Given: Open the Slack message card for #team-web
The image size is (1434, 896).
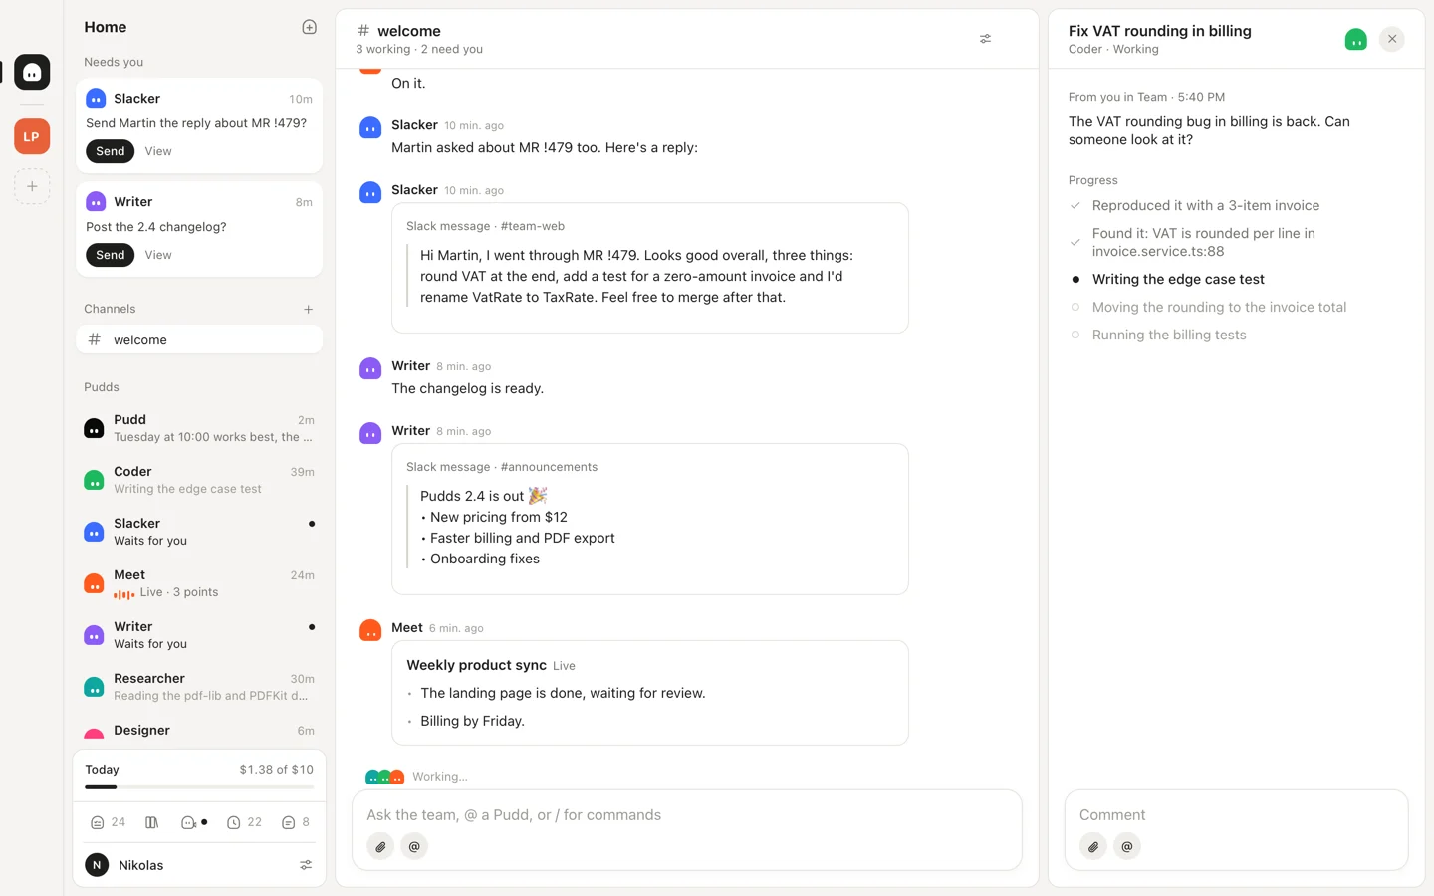Looking at the screenshot, I should coord(650,268).
